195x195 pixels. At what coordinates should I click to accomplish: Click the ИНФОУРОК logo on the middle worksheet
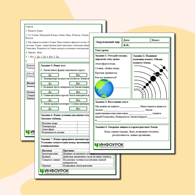click(x=54, y=171)
